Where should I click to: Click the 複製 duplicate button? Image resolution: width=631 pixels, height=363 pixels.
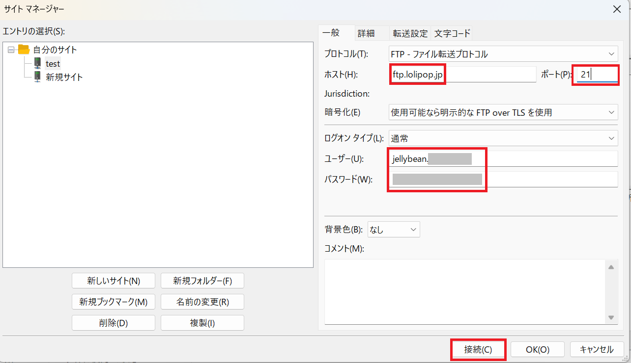[202, 323]
